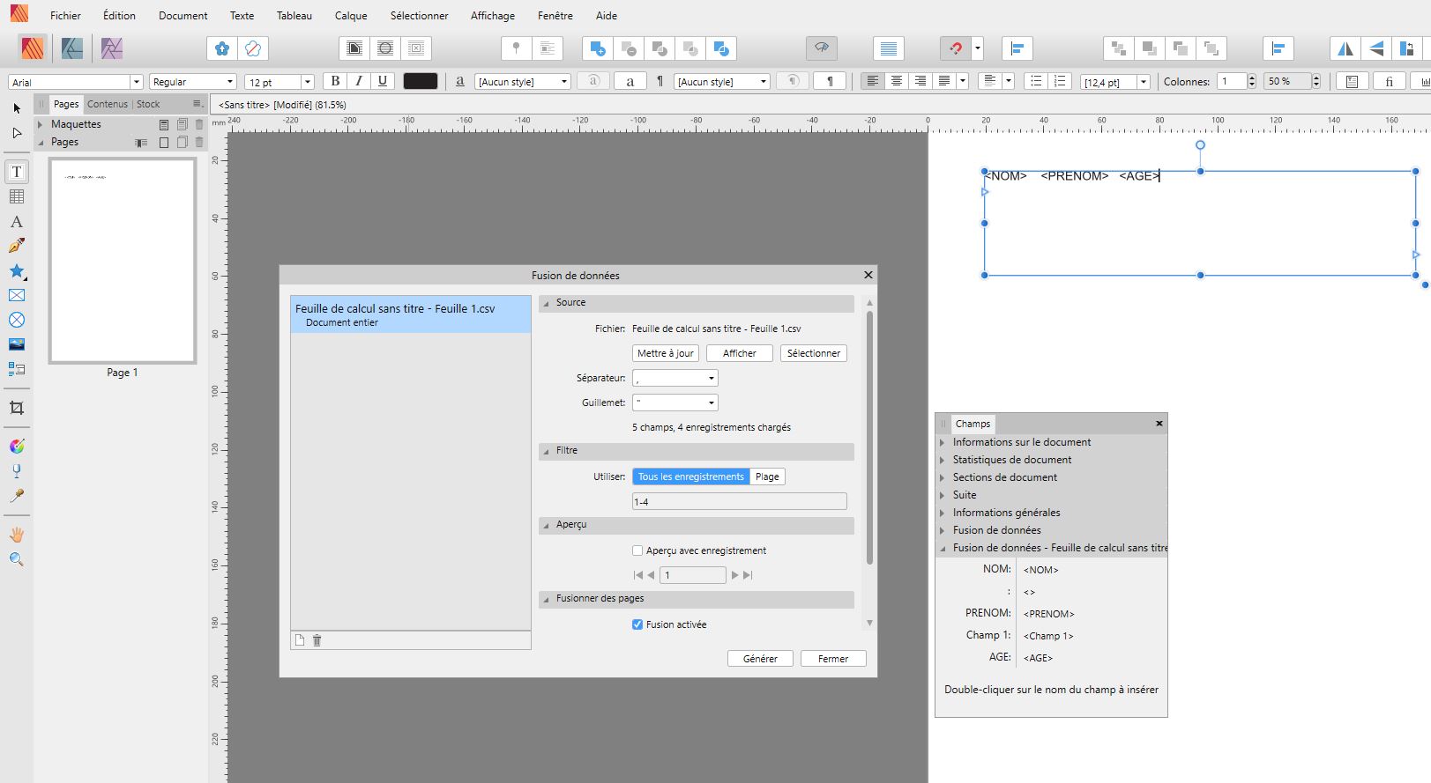Select the Transparency glass tool

pyautogui.click(x=16, y=471)
